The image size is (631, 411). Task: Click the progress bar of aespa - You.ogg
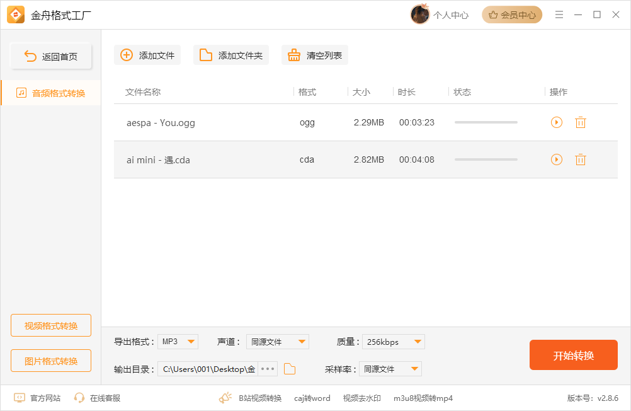click(x=486, y=122)
